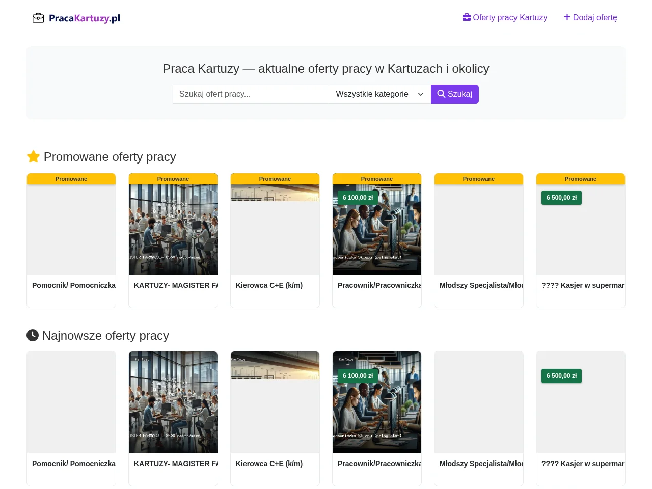Click newest Pomocnik/ Pomocniczka title
The height and width of the screenshot is (489, 652).
[x=74, y=464]
